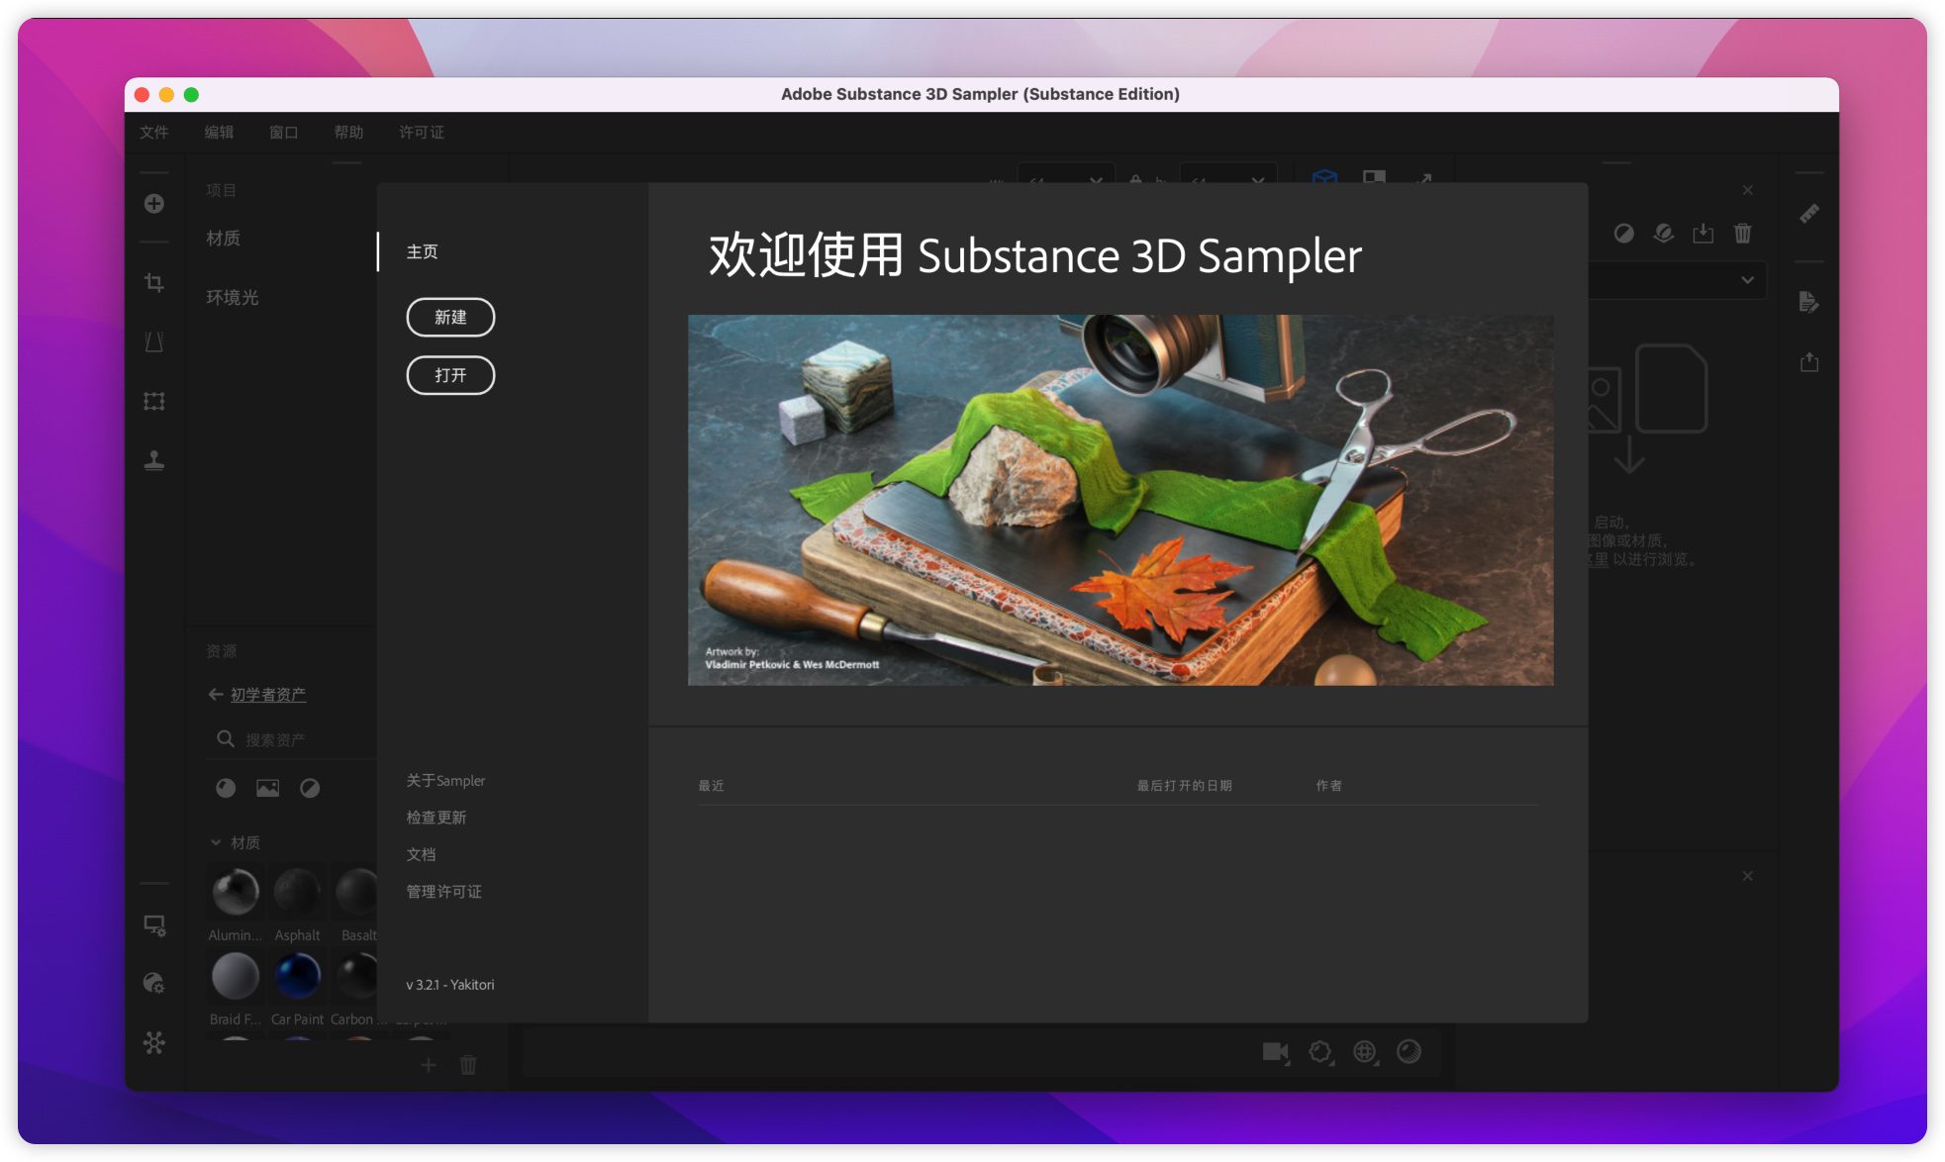Select the 主页 tab in welcome dialog
This screenshot has height=1162, width=1945.
pos(423,251)
